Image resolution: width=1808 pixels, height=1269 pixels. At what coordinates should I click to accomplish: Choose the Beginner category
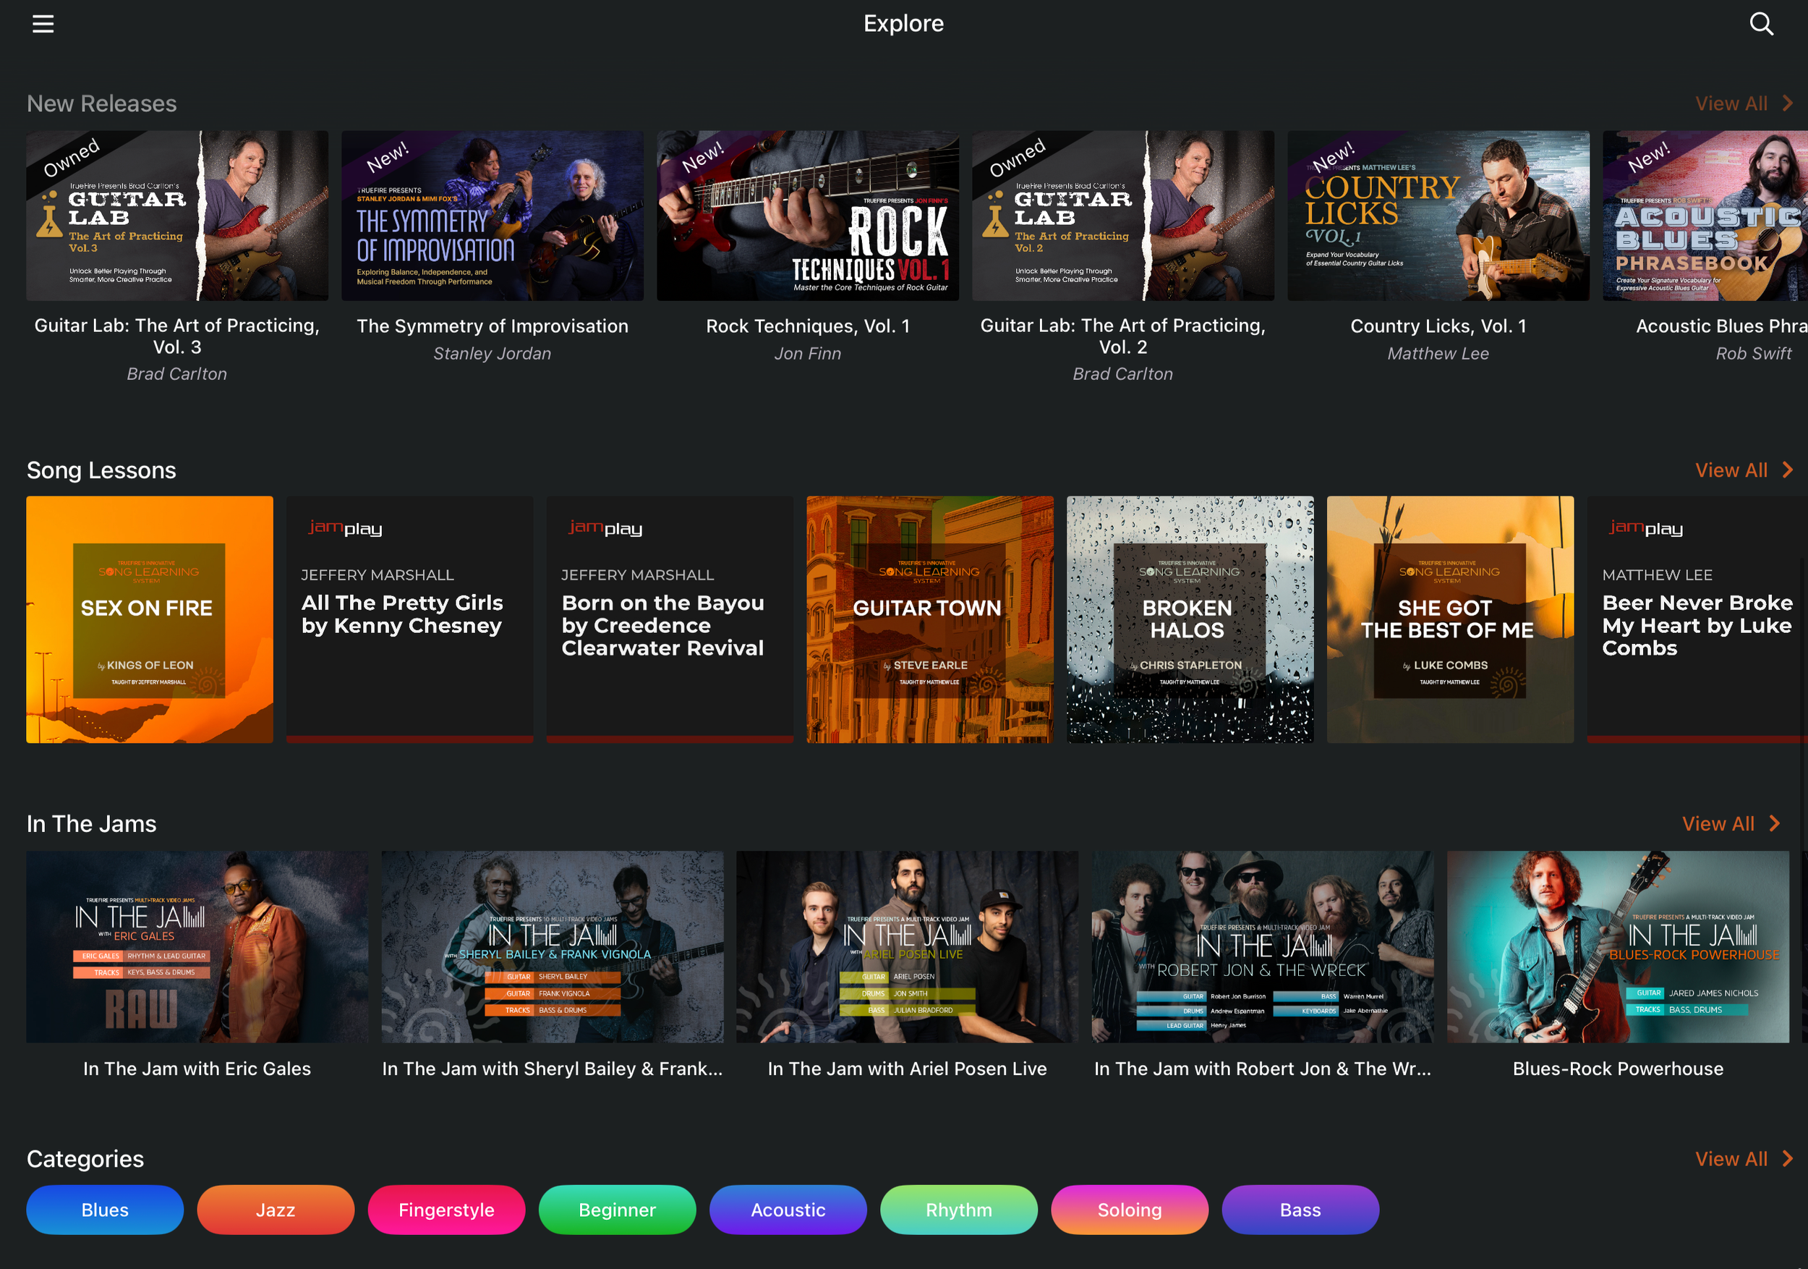(618, 1210)
